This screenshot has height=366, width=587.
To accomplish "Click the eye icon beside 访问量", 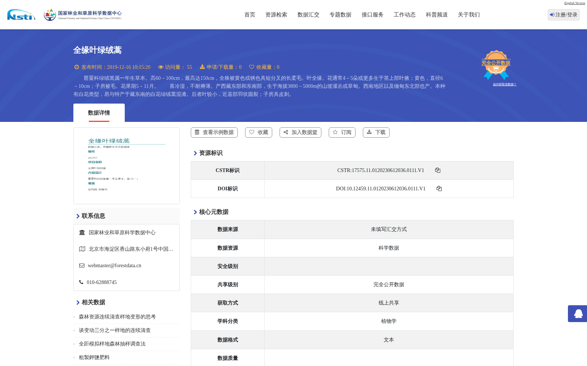I will click(161, 67).
